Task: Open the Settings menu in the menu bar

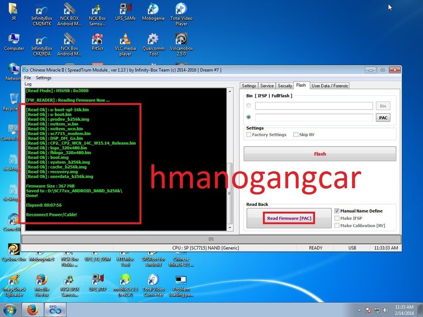Action: [x=43, y=78]
